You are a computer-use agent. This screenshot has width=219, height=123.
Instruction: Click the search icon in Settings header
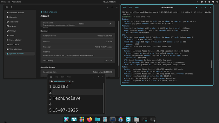click(12, 7)
